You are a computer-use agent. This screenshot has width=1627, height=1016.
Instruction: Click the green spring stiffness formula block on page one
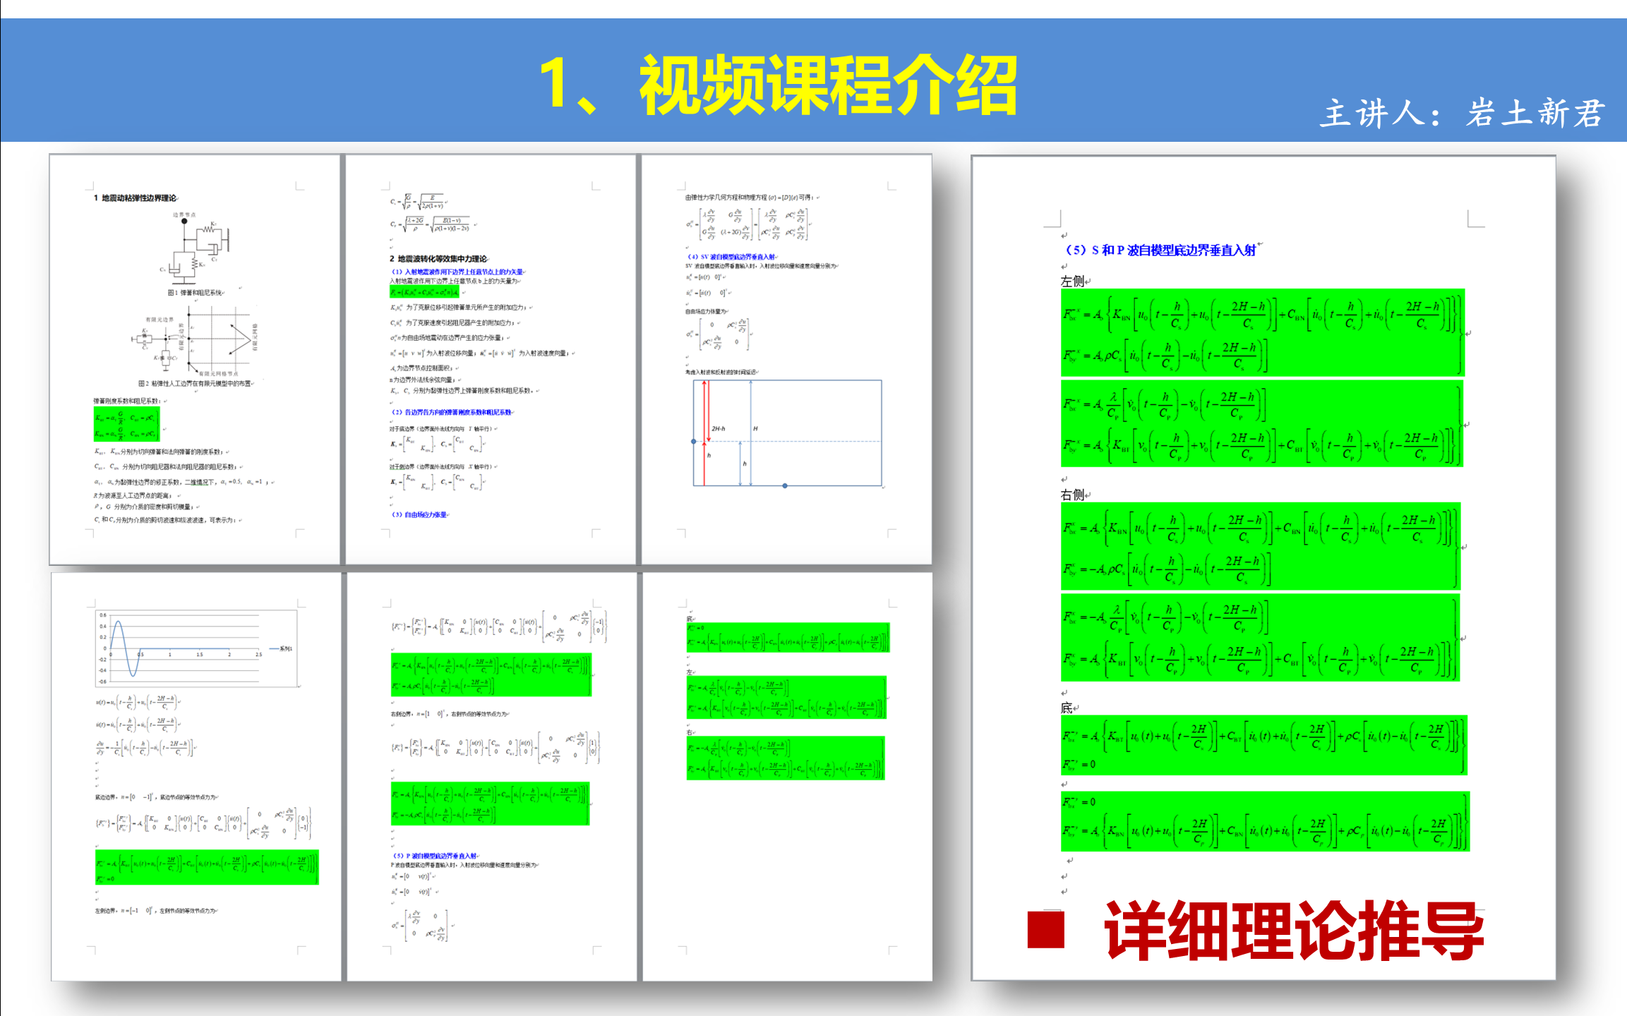pyautogui.click(x=126, y=424)
